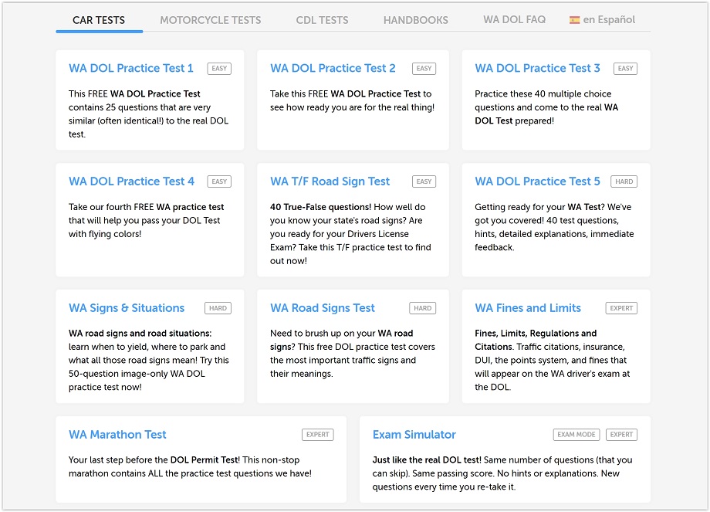The image size is (710, 512).
Task: Start the WA Signs & Situations test
Action: [x=127, y=308]
